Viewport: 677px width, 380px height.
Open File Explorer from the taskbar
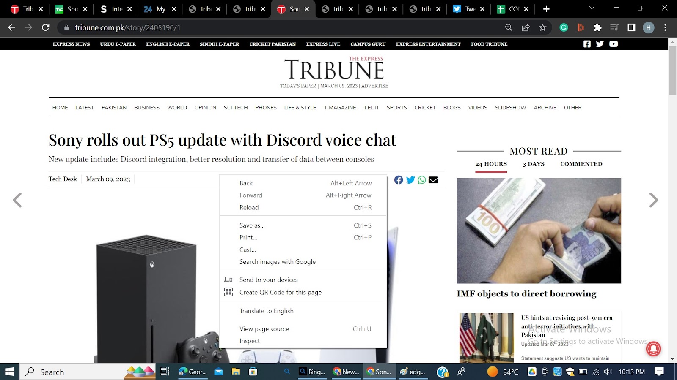(236, 372)
